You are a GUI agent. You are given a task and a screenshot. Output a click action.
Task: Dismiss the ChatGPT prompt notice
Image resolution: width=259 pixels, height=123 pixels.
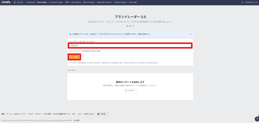coord(190,34)
